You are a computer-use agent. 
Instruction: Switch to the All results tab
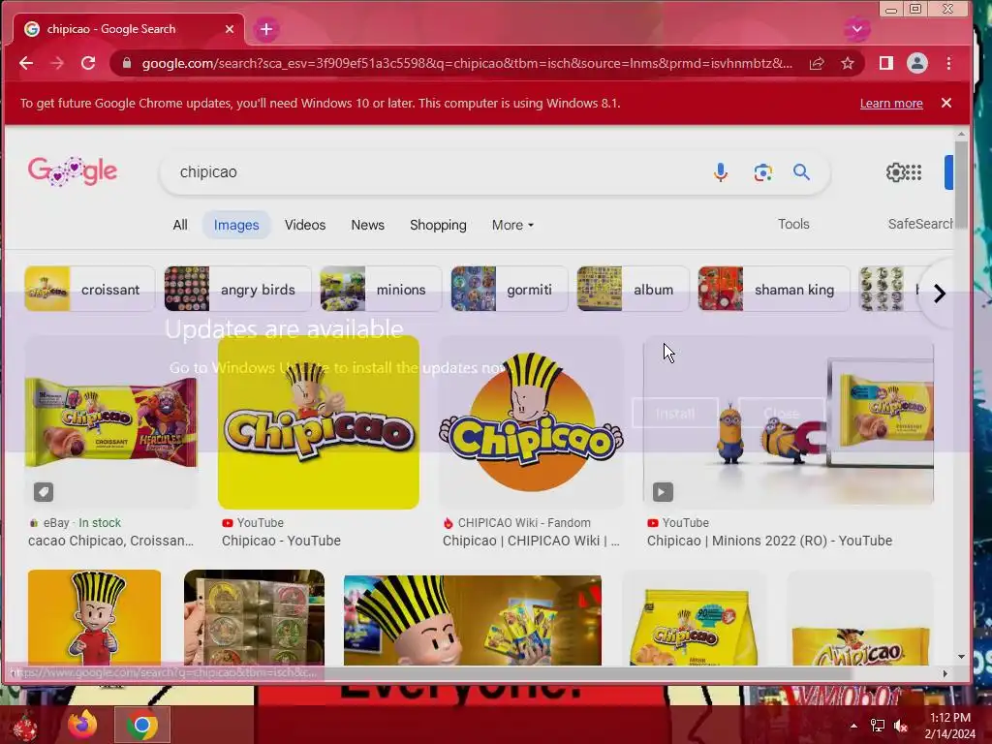tap(180, 225)
